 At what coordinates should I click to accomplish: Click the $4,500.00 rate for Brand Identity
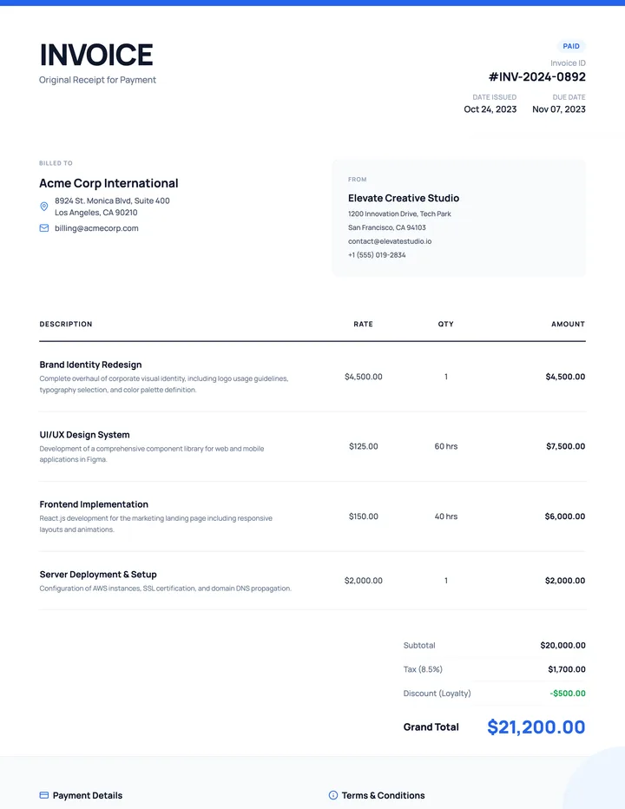pos(364,377)
